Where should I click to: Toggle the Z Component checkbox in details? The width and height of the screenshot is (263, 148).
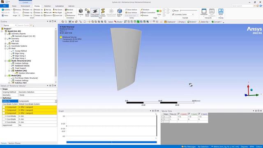[x=4, y=113]
